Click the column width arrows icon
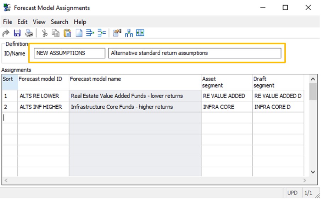 pos(140,33)
